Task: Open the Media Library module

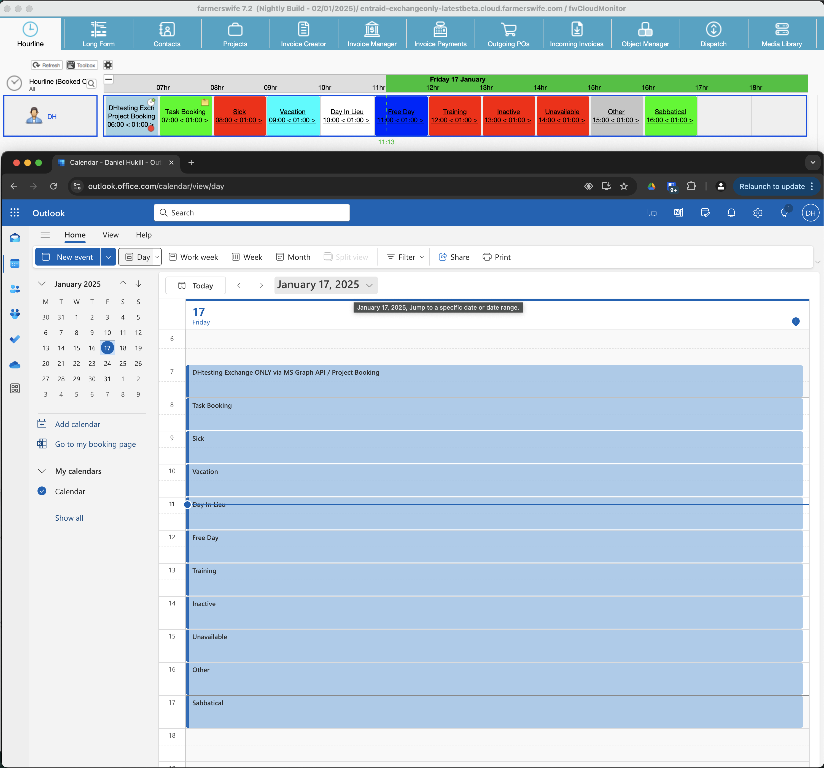Action: pyautogui.click(x=781, y=34)
